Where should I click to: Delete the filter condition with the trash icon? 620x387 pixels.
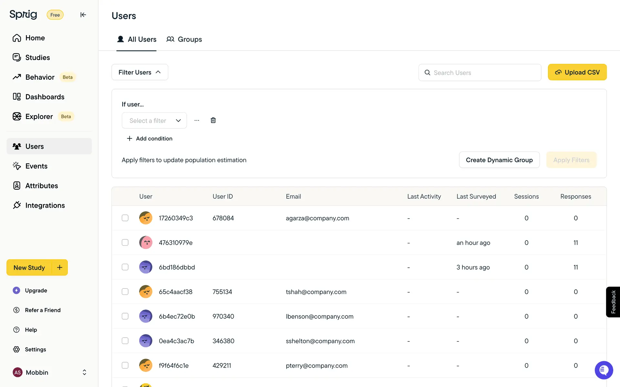click(x=213, y=120)
